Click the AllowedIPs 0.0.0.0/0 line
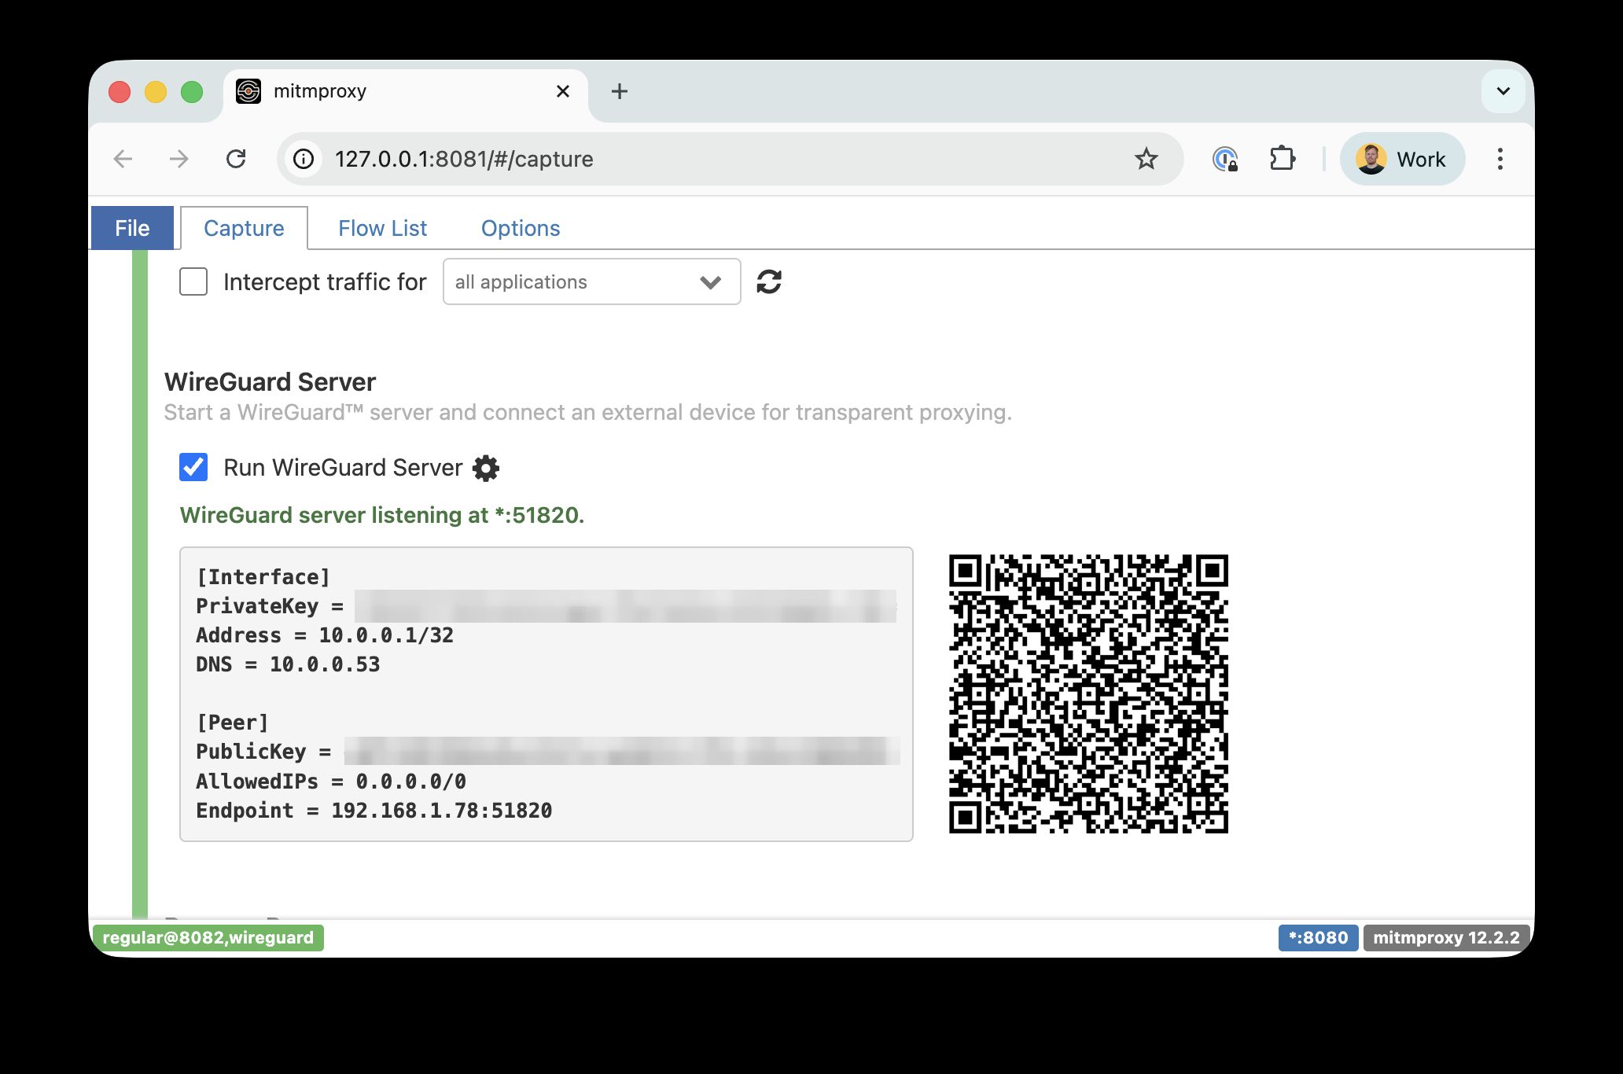 (331, 782)
